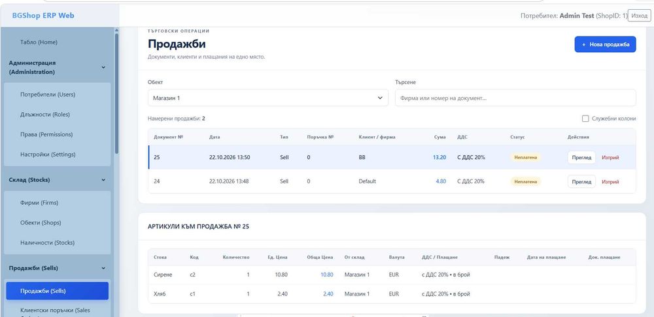
Task: Click the Сума column header
Action: pos(439,137)
